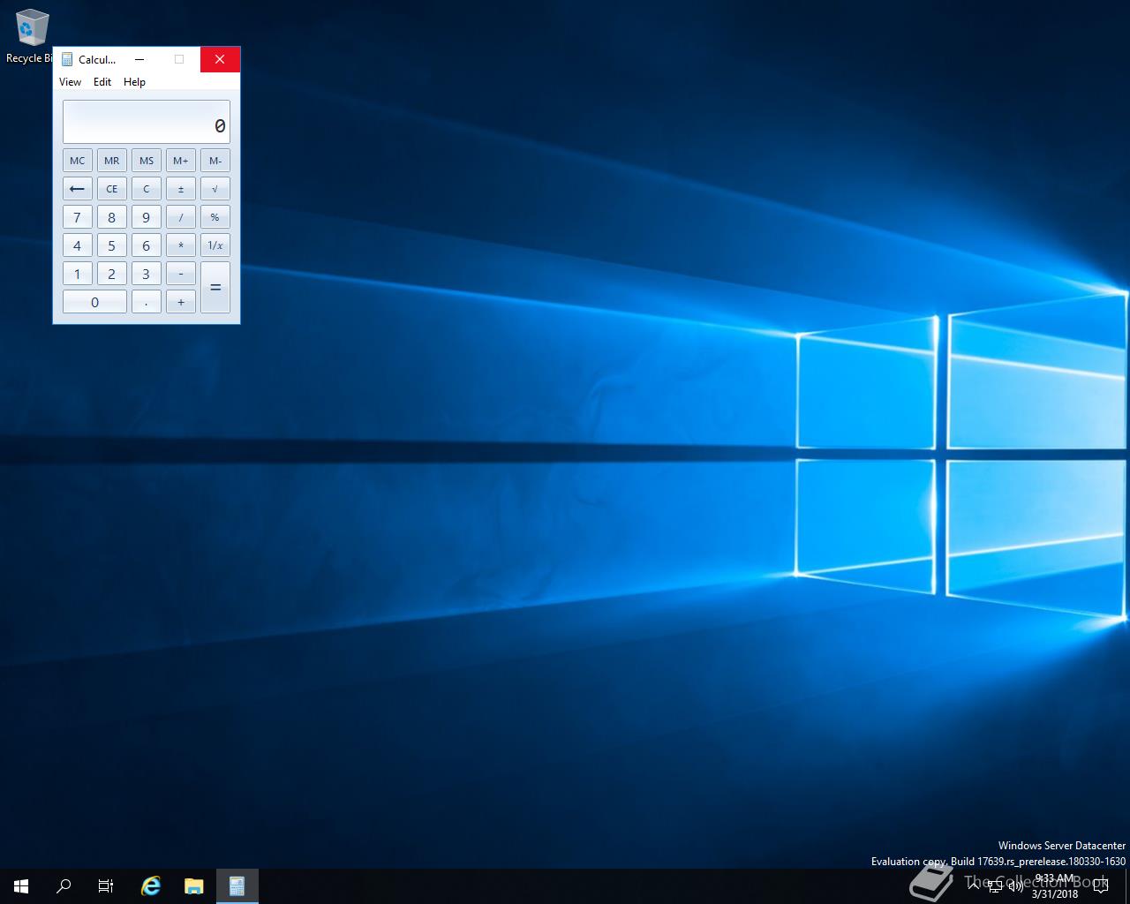Click the MS memory store button

click(x=147, y=161)
